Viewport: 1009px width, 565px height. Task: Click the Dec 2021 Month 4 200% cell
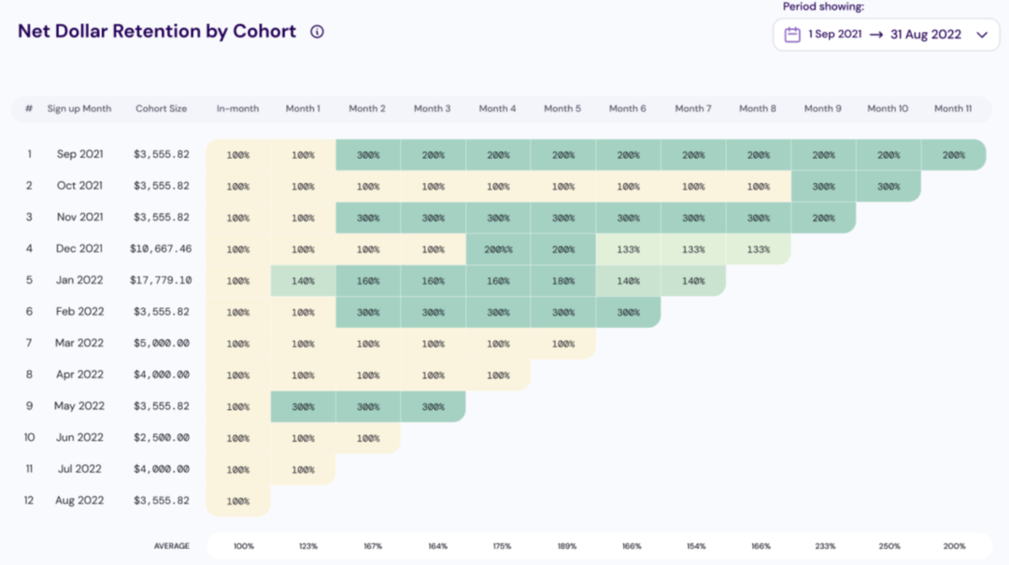[498, 249]
